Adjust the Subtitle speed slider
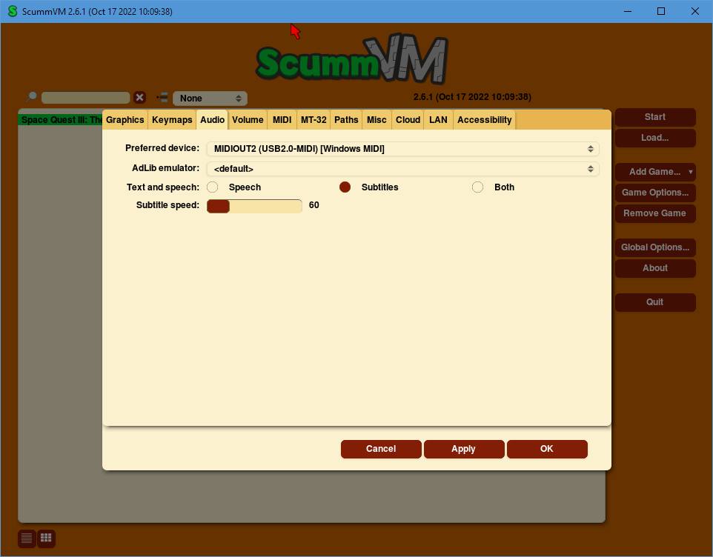Screen dimensions: 713x557 click(254, 206)
